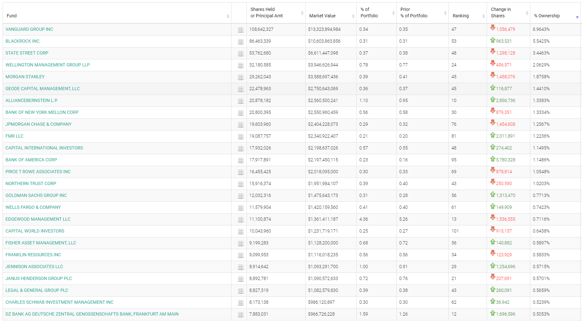Open grid icon in Bank of America row

(240, 160)
